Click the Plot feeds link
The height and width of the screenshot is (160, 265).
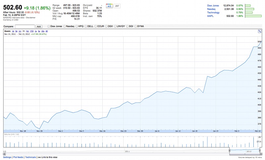18,157
